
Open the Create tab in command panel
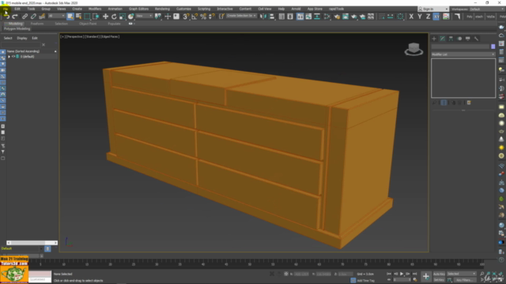(x=434, y=39)
